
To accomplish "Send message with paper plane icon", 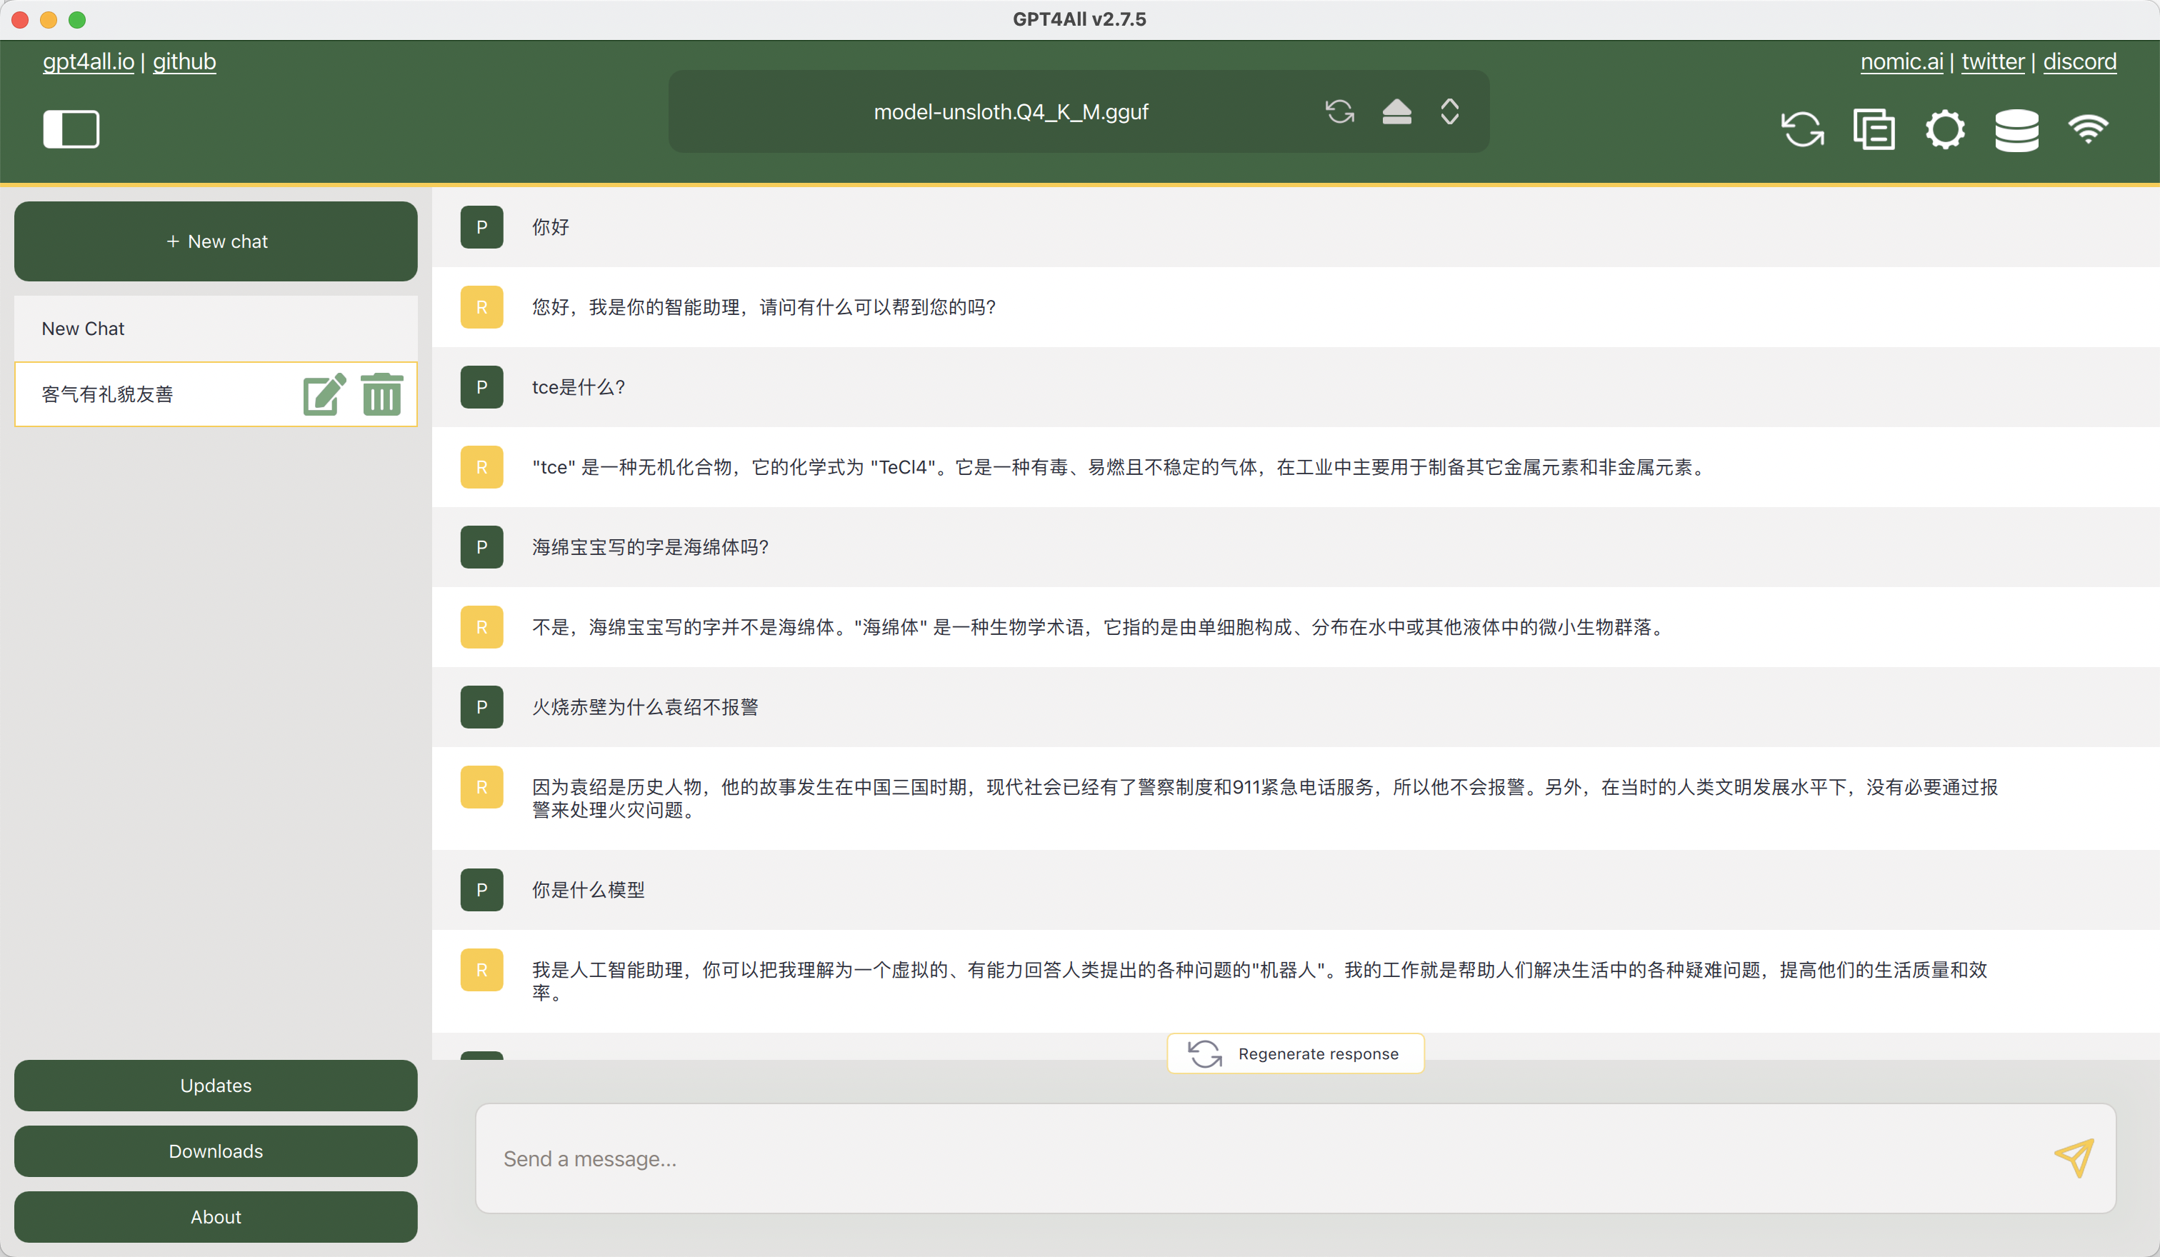I will click(x=2074, y=1158).
